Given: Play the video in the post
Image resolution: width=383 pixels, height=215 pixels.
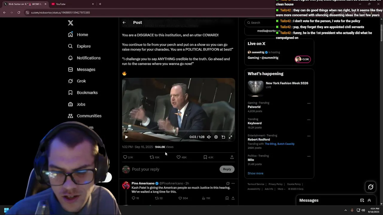Looking at the screenshot, I should [x=126, y=137].
